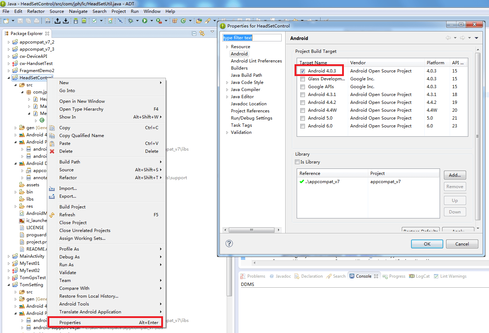489x333 pixels.
Task: Click the New wizard toolbar icon
Action: 6,21
